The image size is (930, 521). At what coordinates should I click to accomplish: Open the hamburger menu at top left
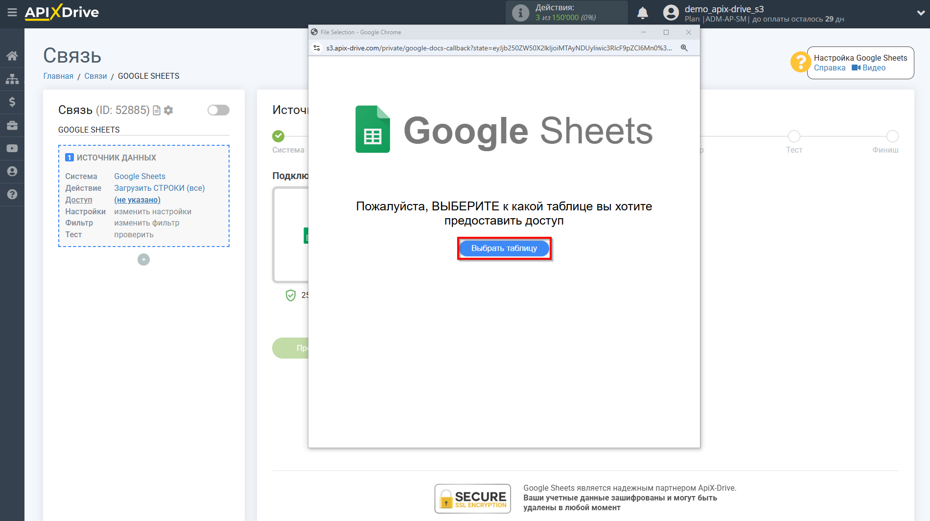point(12,13)
